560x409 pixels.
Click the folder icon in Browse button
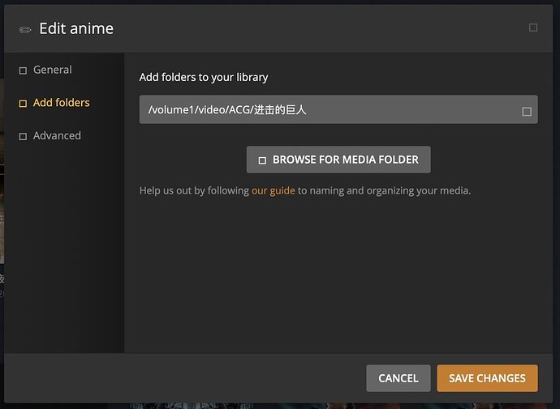262,160
